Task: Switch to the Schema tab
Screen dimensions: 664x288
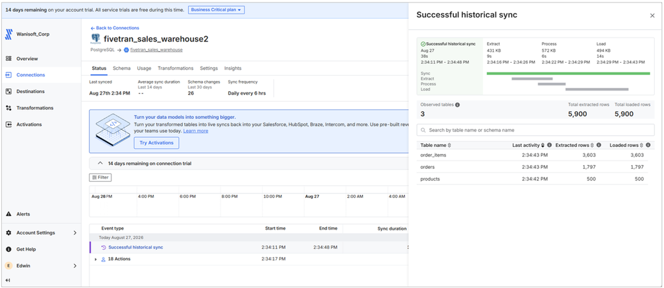Action: point(121,68)
